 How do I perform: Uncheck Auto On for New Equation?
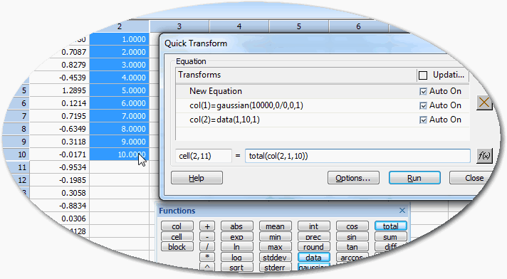pyautogui.click(x=423, y=92)
